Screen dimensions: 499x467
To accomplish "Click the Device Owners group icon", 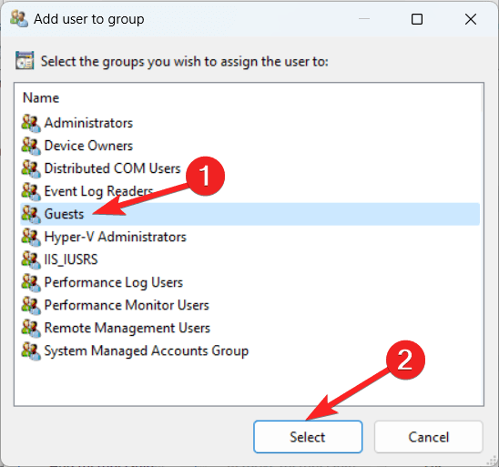I will tap(31, 146).
